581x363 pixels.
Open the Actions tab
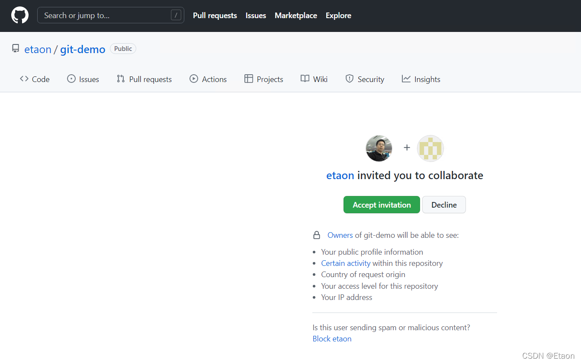[208, 79]
